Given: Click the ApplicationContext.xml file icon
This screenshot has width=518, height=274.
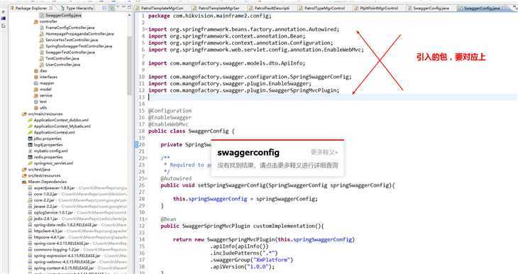Looking at the screenshot, I should [x=31, y=133].
